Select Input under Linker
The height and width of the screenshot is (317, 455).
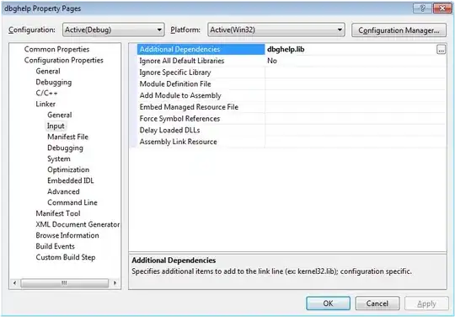pyautogui.click(x=56, y=126)
